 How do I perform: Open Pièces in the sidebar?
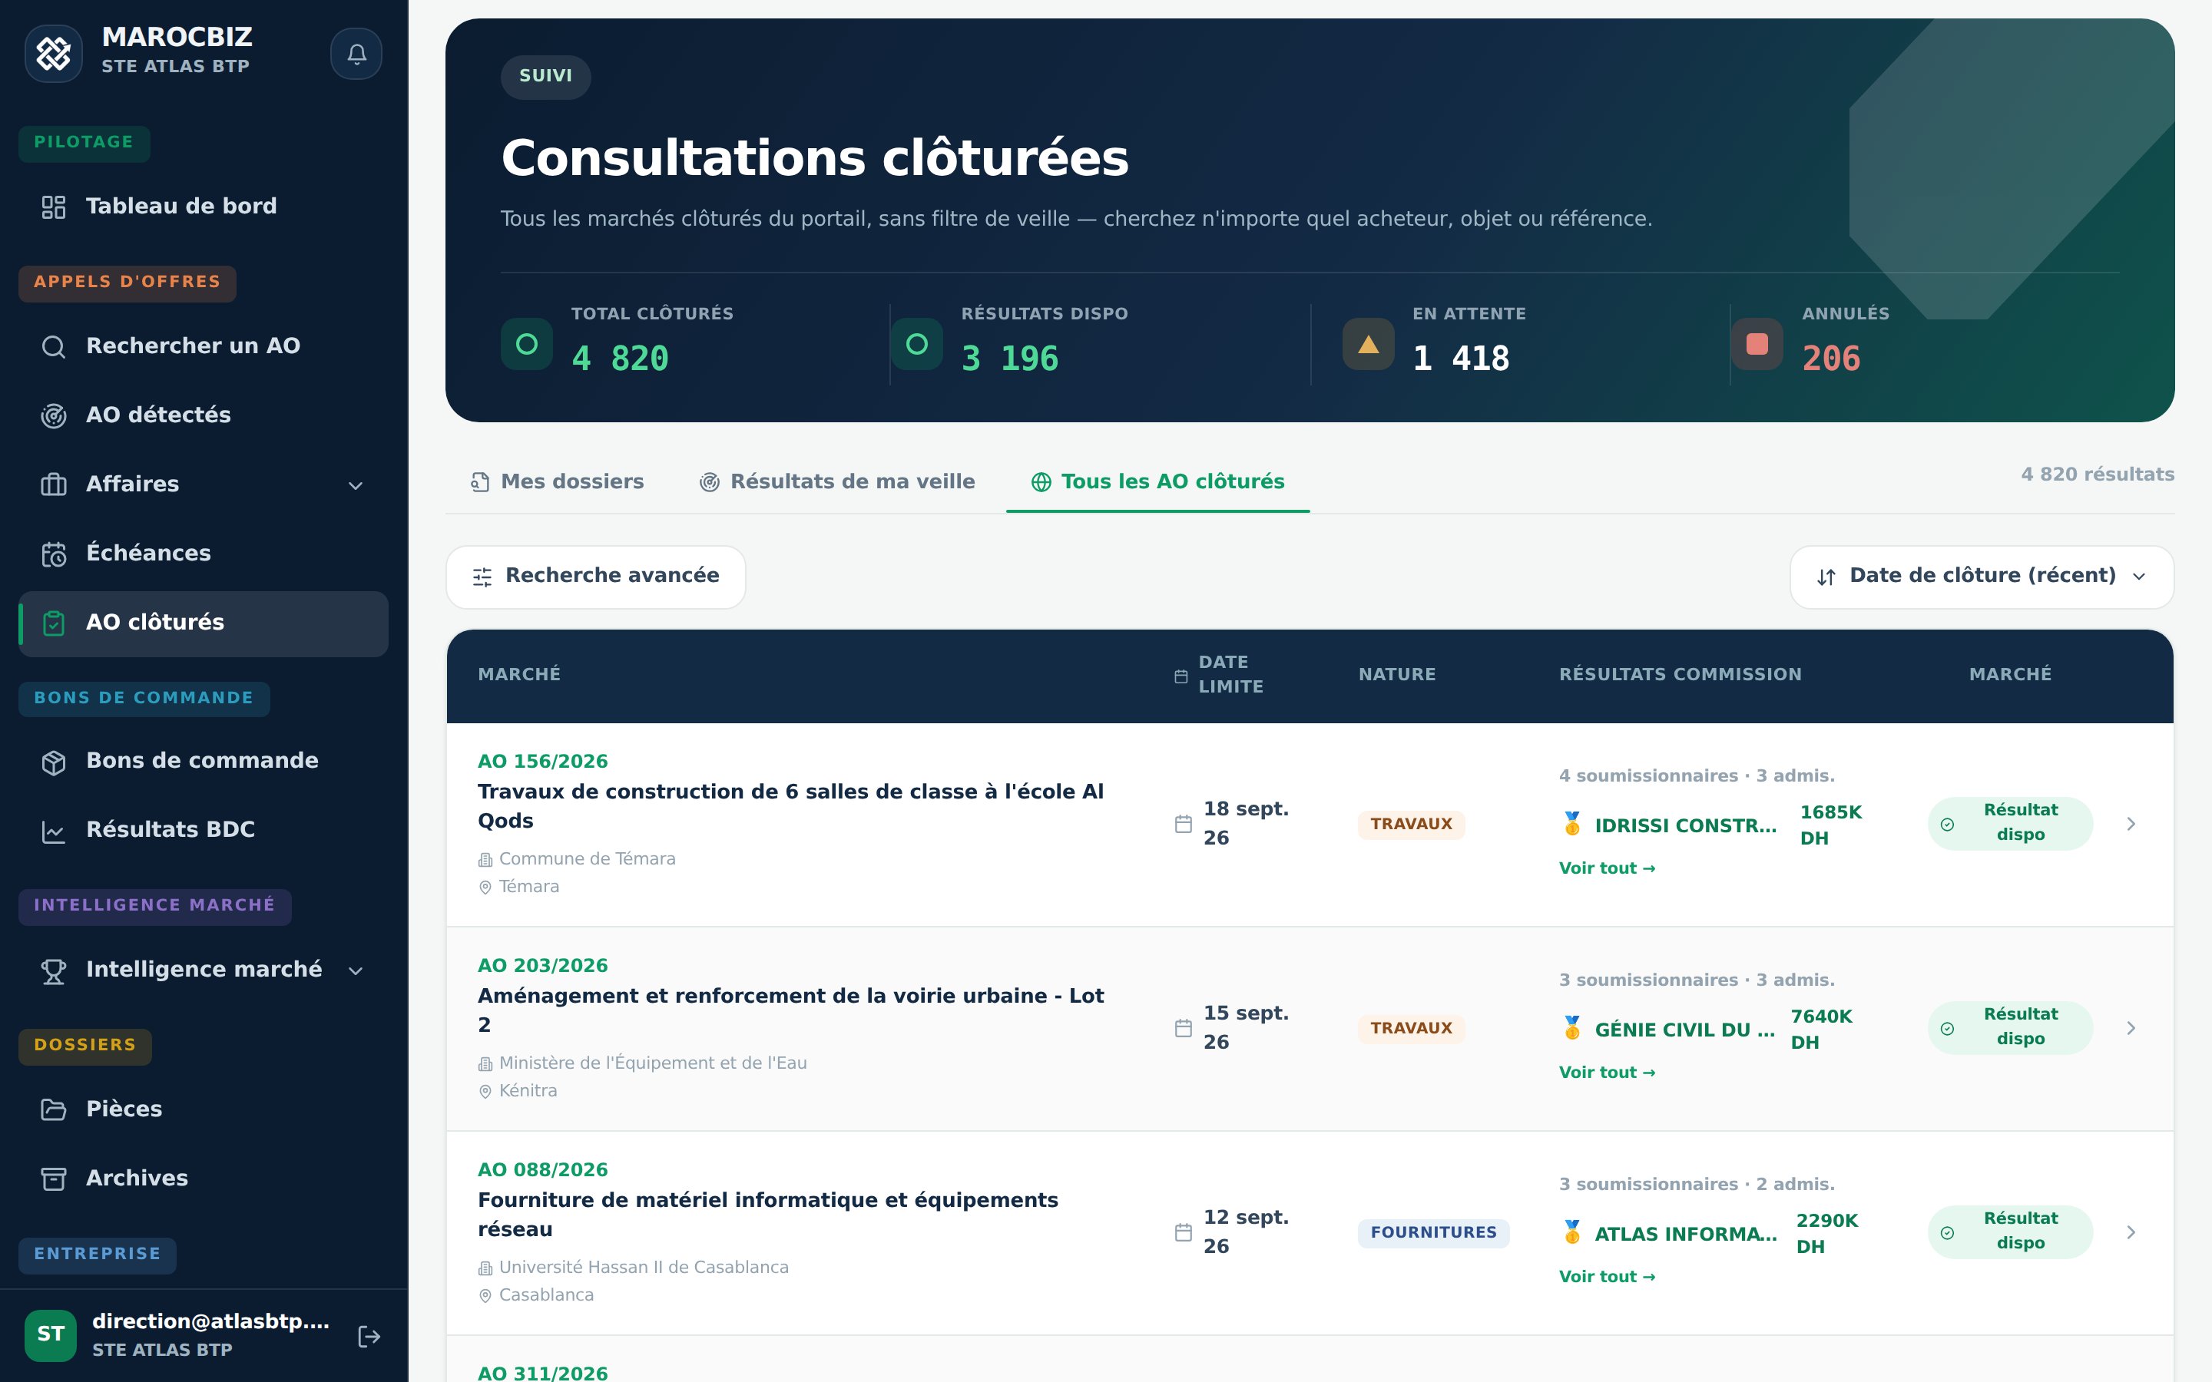pos(203,1109)
